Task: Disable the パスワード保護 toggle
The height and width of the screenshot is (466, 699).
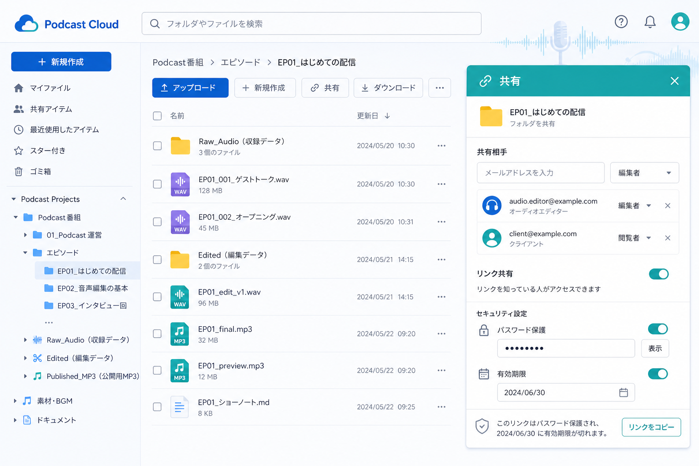Action: (x=658, y=329)
